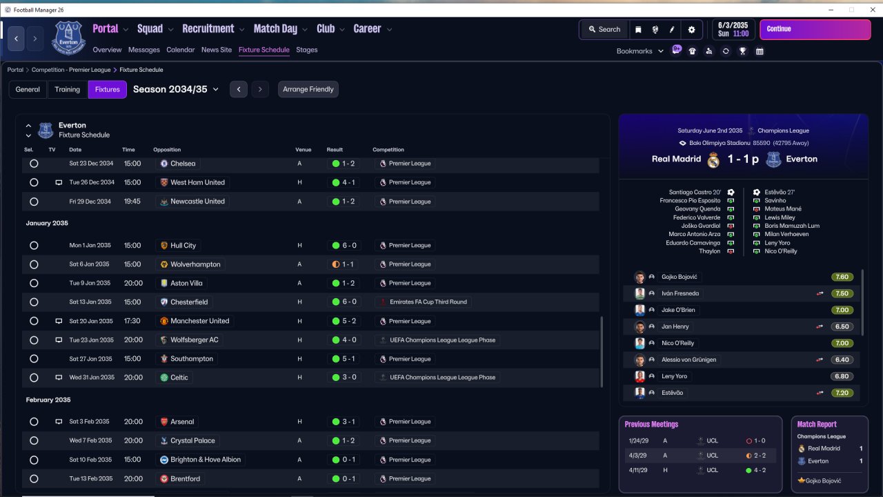Click the player portrait of Gojko Bojović in ratings list
This screenshot has width=883, height=497.
(639, 277)
